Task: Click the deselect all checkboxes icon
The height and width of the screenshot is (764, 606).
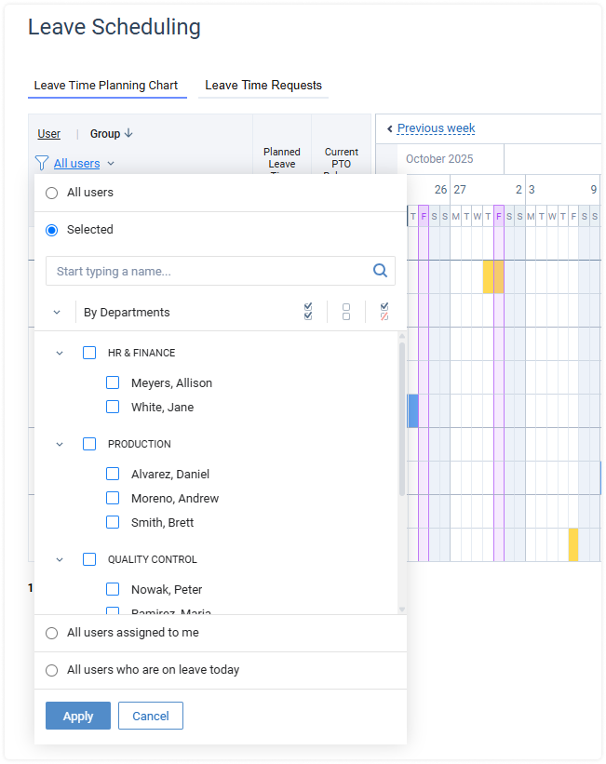Action: click(x=346, y=312)
